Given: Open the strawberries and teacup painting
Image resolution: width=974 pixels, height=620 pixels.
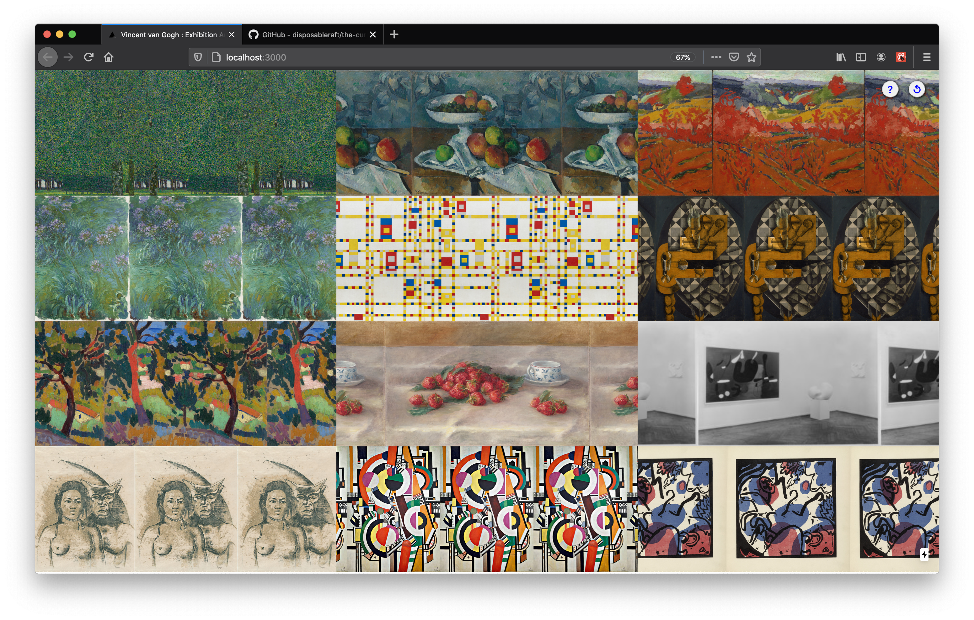Looking at the screenshot, I should [x=487, y=384].
